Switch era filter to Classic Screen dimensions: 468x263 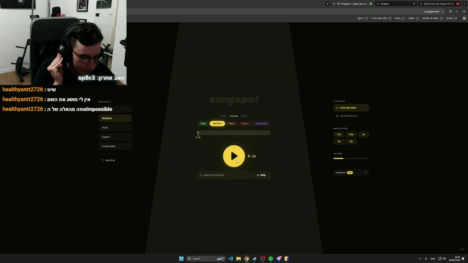pyautogui.click(x=245, y=116)
